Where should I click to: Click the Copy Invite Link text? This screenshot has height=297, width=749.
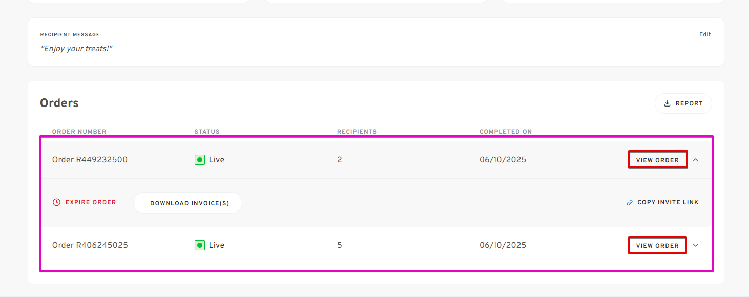tap(668, 202)
